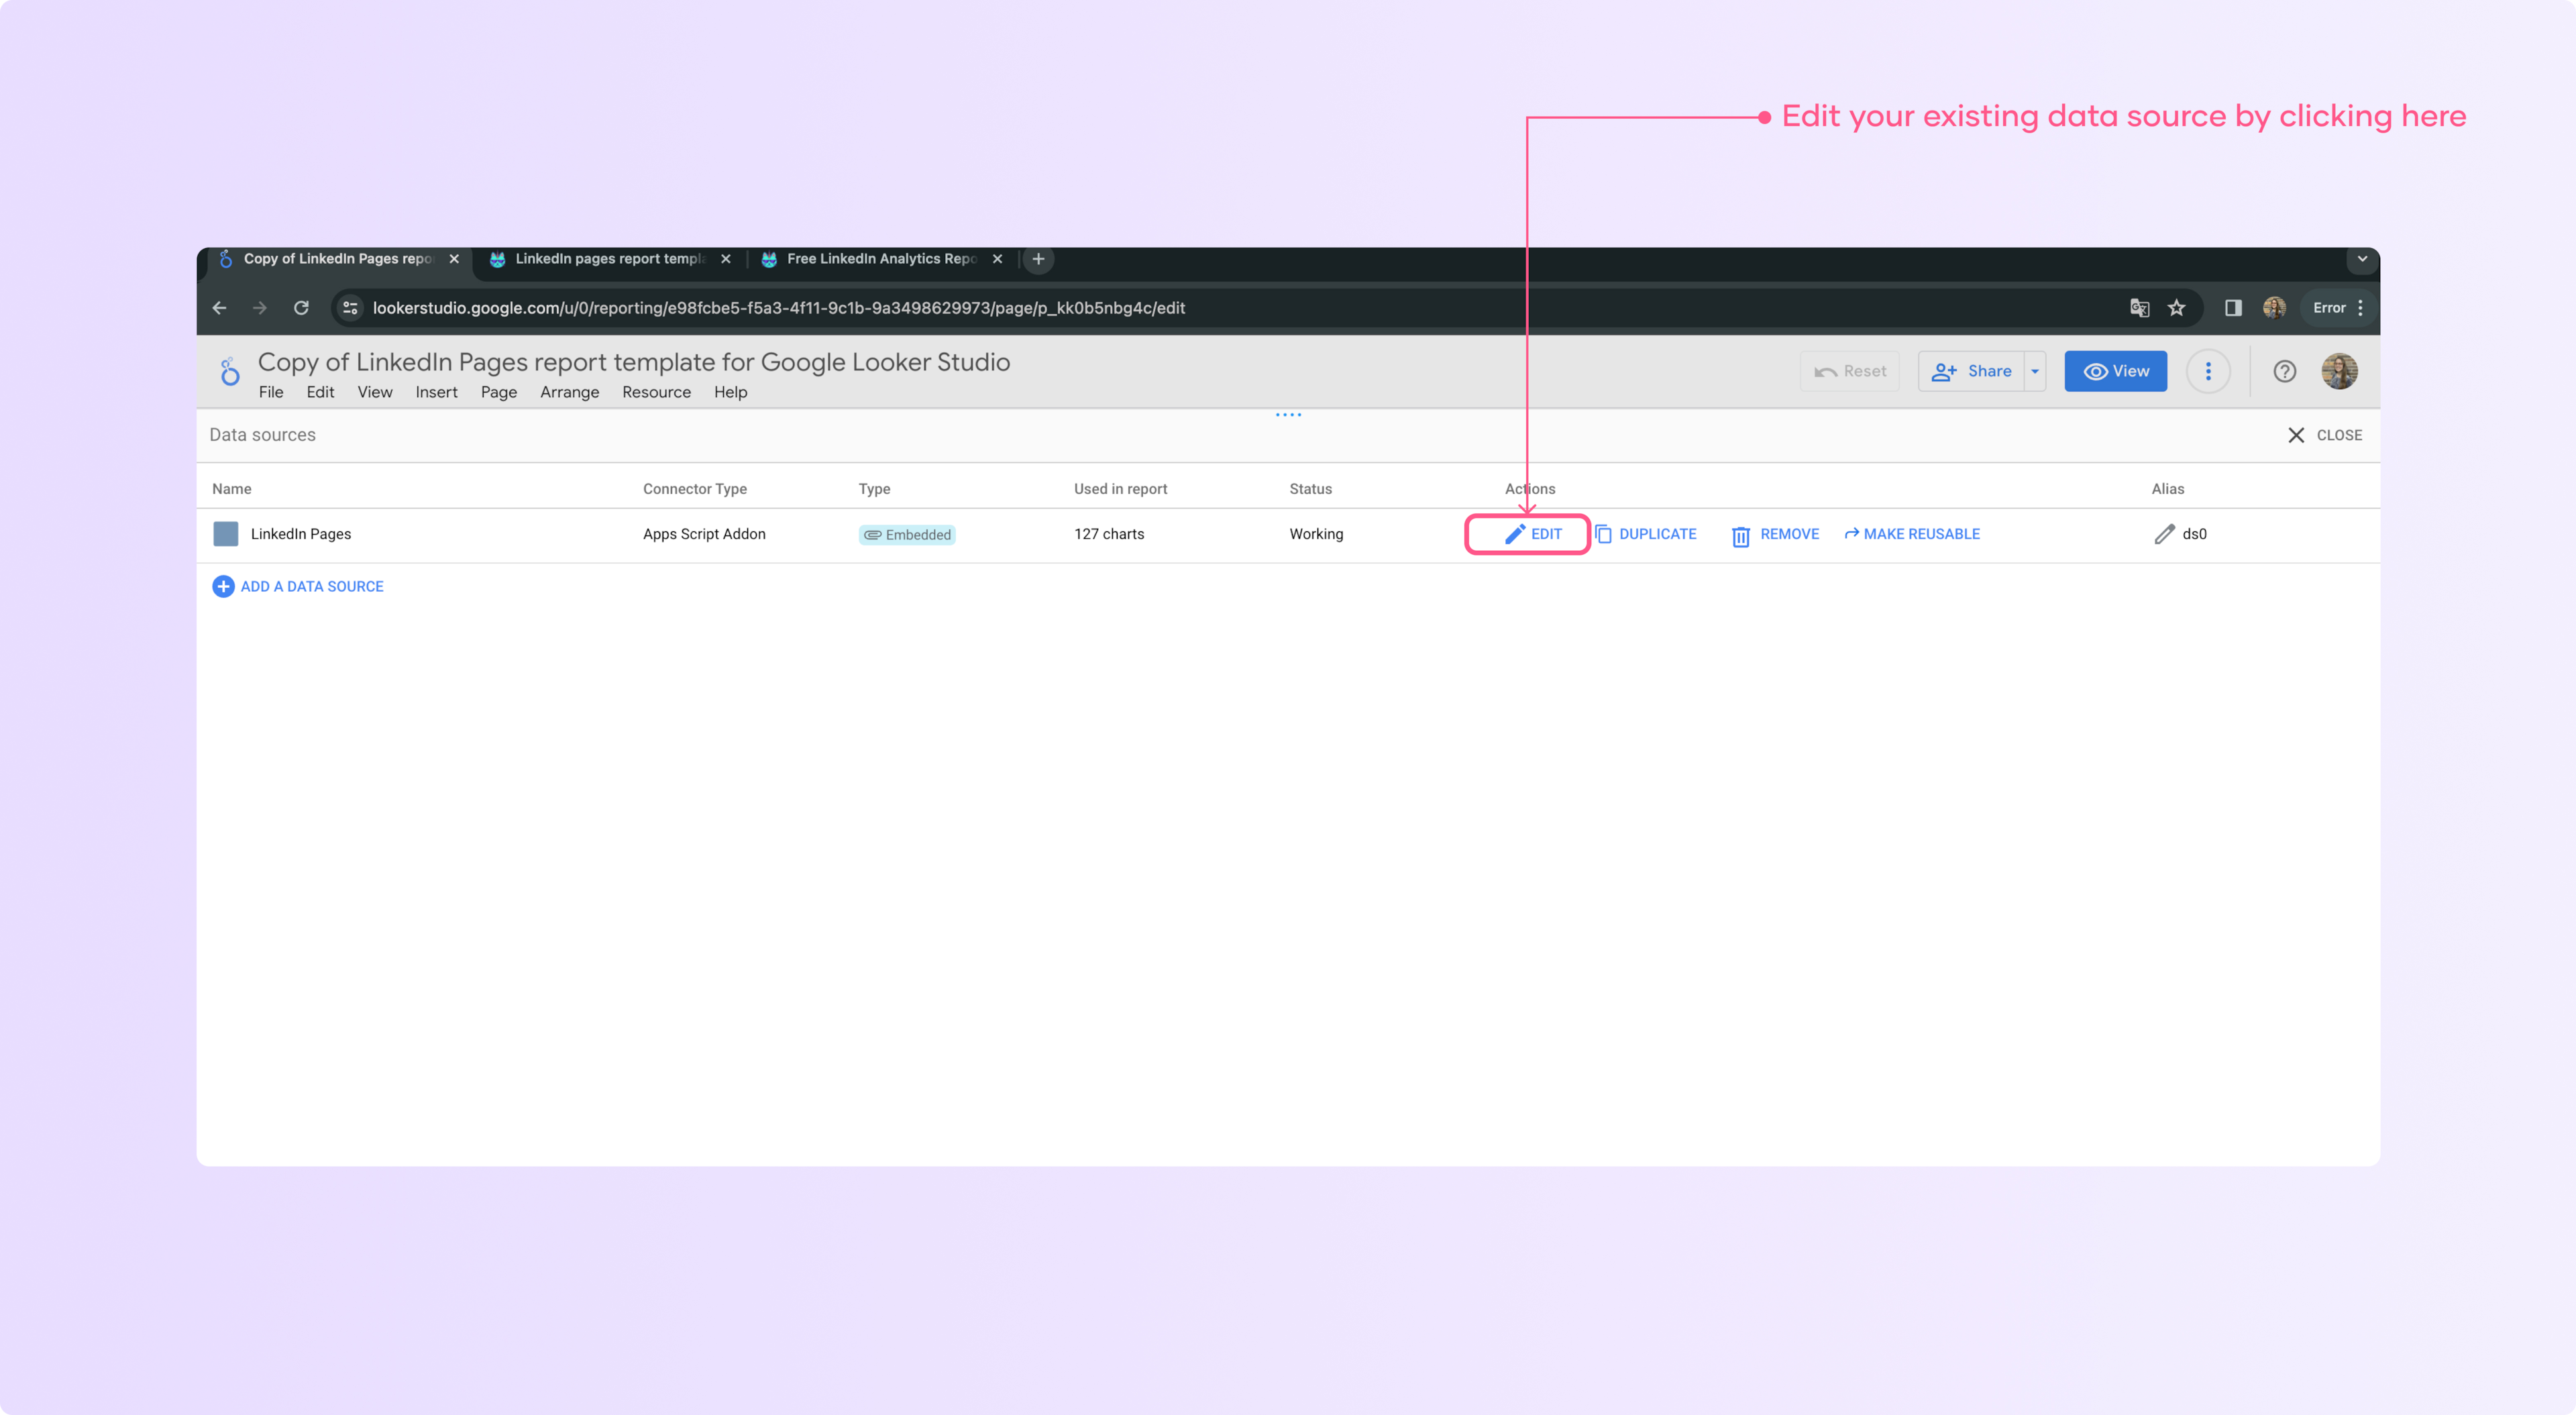Expand the browser tab search chevron
Viewport: 2576px width, 1415px height.
[x=2362, y=259]
